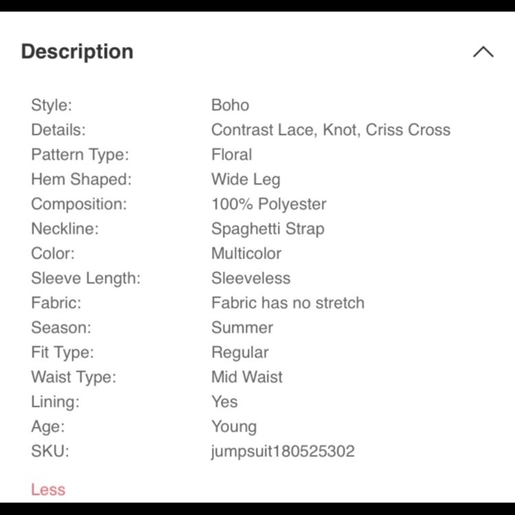
Task: Click the Summer season value
Action: [242, 328]
